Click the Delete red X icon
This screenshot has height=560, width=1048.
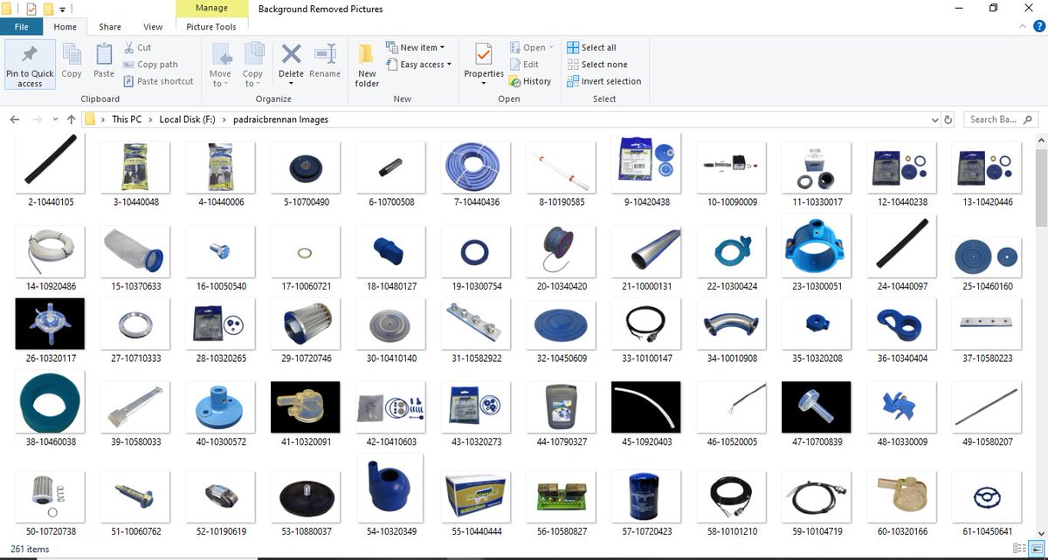(291, 54)
